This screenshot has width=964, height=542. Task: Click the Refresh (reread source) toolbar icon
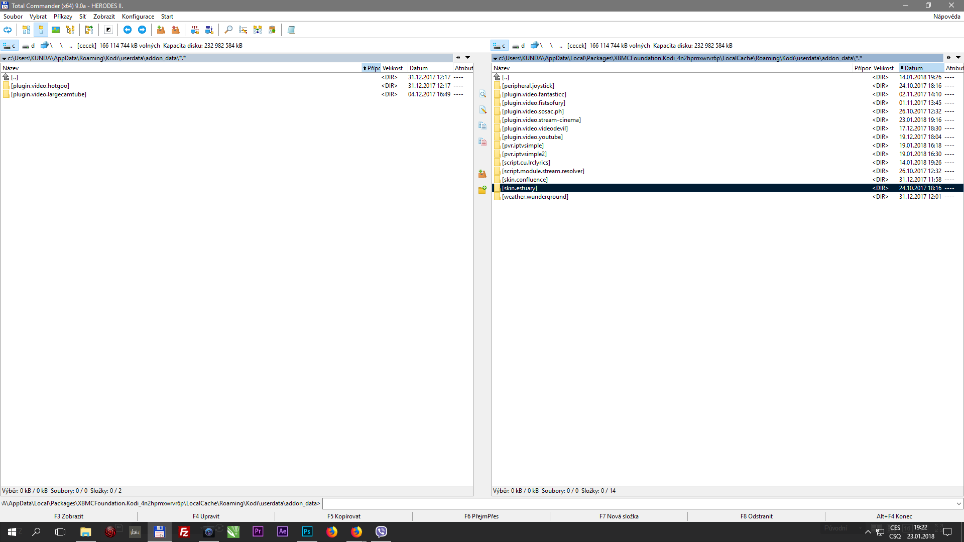click(8, 30)
